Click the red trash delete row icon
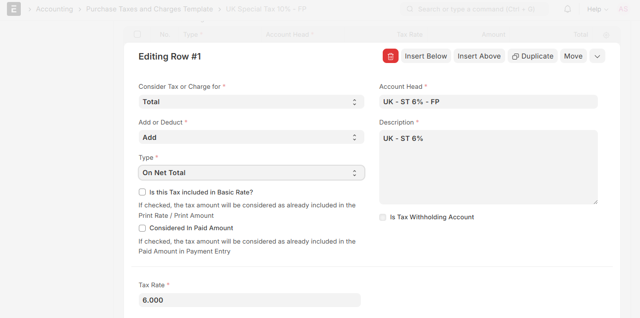640x318 pixels. coord(390,56)
